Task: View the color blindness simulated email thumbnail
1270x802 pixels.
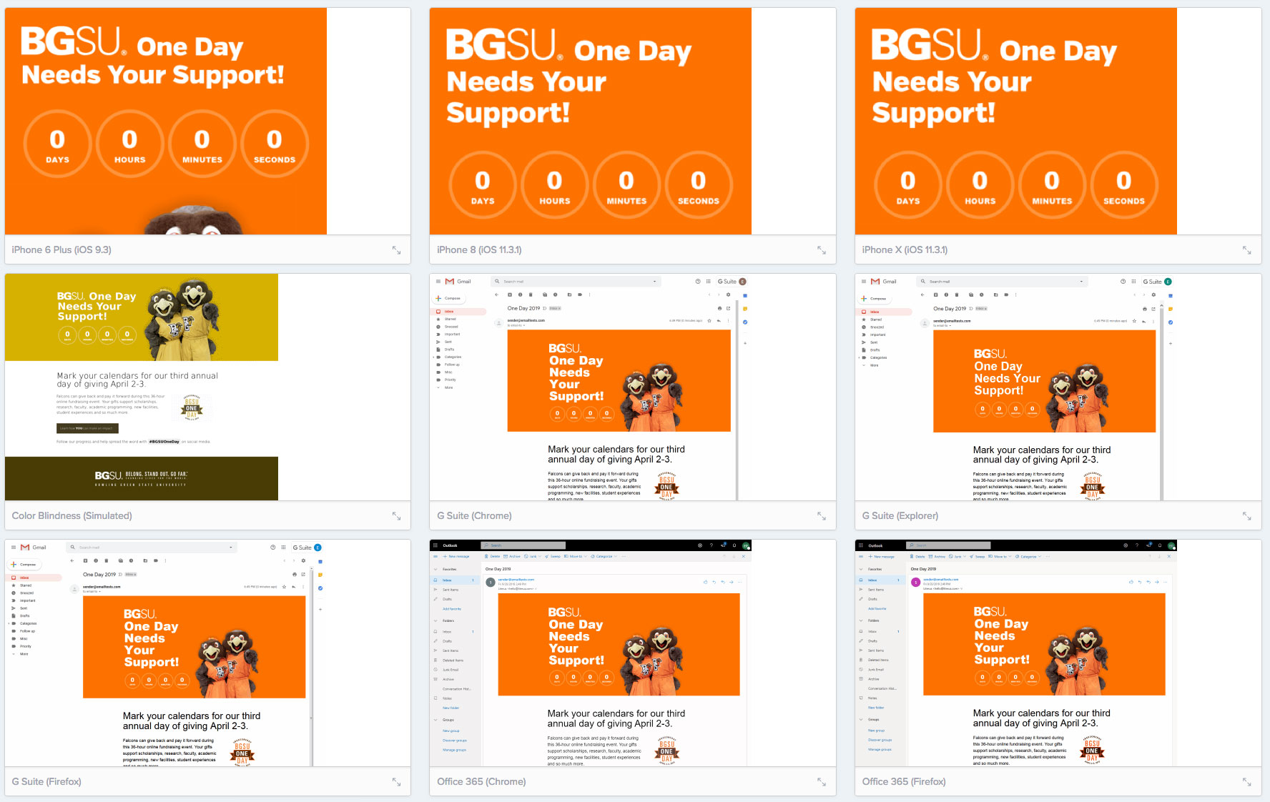Action: (x=207, y=387)
